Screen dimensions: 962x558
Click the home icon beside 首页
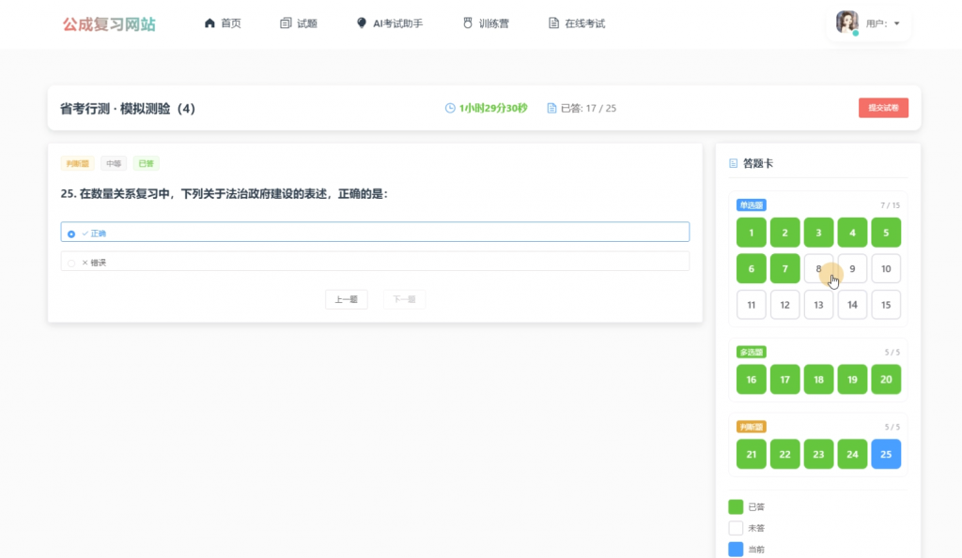pyautogui.click(x=209, y=23)
